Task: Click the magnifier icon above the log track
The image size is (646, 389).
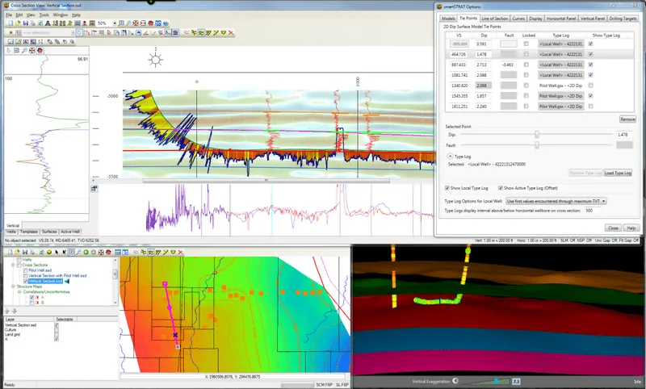Action: coord(24,50)
